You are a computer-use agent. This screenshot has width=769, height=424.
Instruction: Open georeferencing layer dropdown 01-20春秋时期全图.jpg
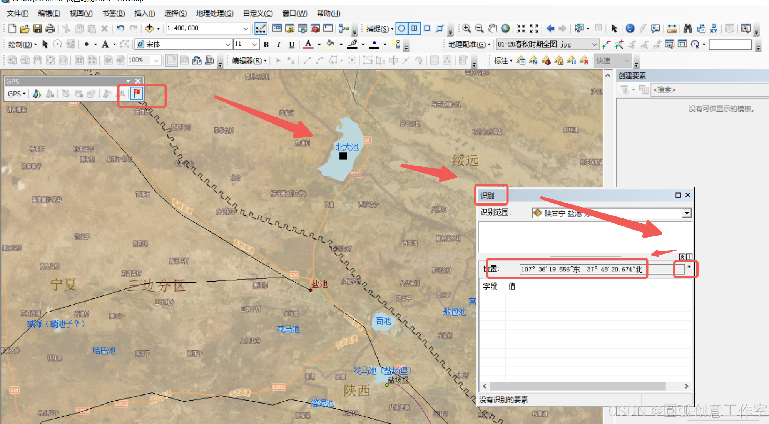point(594,45)
